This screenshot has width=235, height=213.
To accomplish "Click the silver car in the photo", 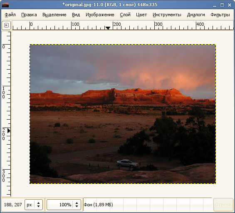I will tap(127, 163).
